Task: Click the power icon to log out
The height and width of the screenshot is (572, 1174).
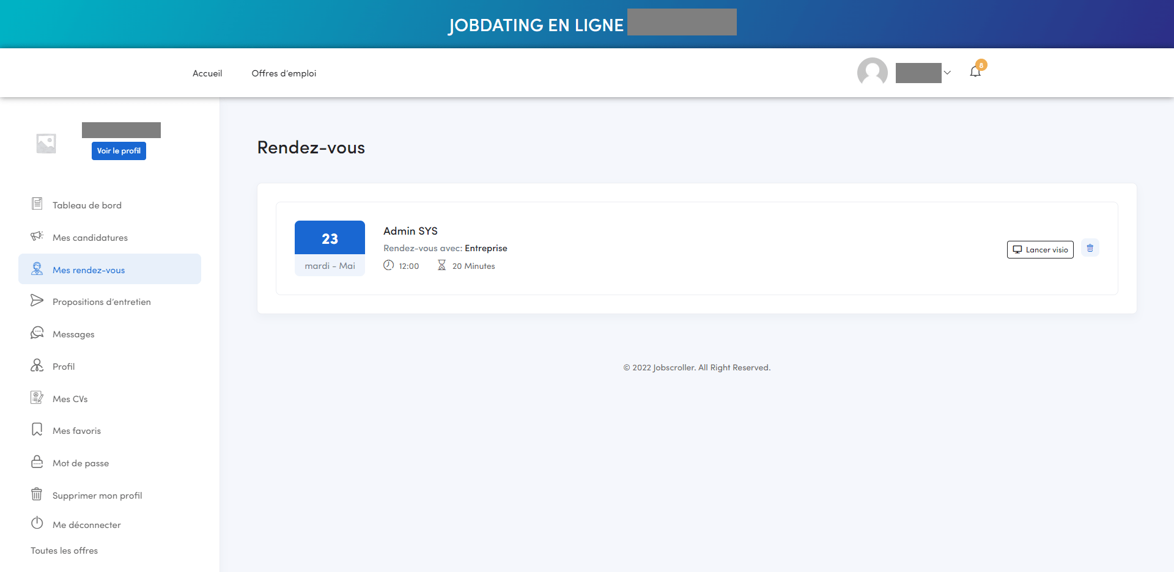Action: [x=37, y=524]
